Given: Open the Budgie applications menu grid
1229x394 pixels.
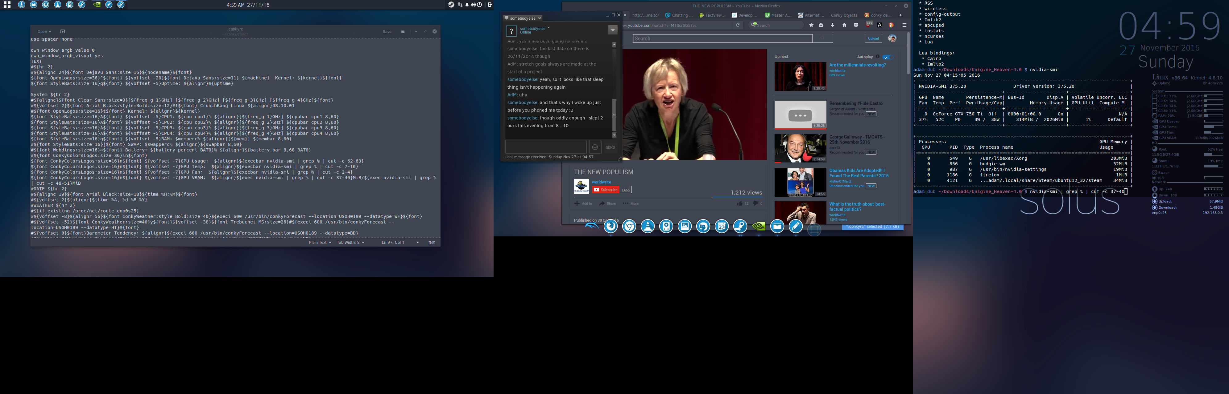Looking at the screenshot, I should [x=7, y=5].
